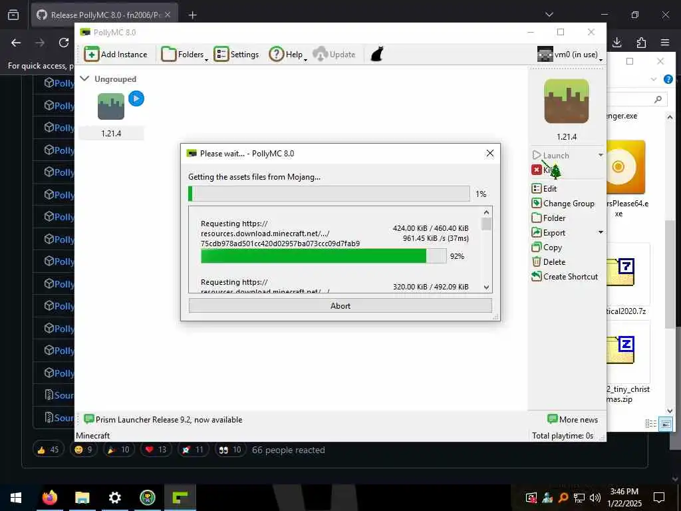Click the volume icon in system tray
Image resolution: width=681 pixels, height=511 pixels.
click(595, 498)
